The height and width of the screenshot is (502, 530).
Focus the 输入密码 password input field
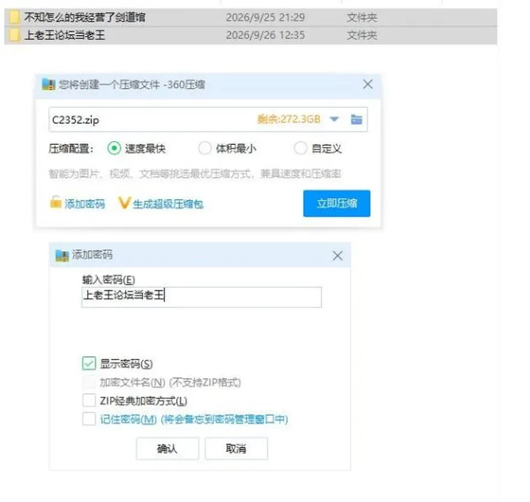pos(202,297)
